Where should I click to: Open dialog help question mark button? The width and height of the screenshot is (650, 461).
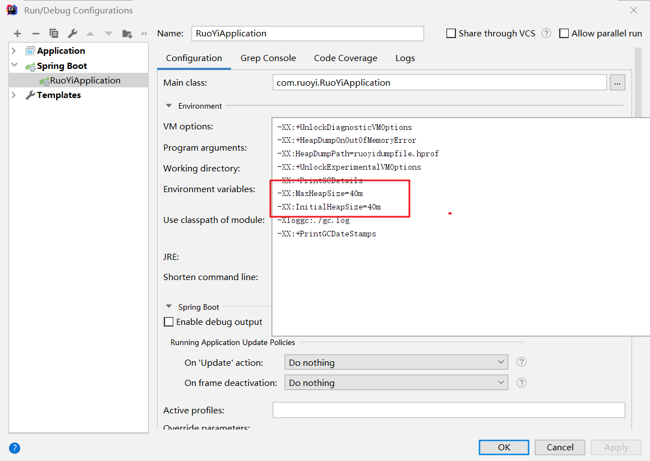pyautogui.click(x=15, y=448)
